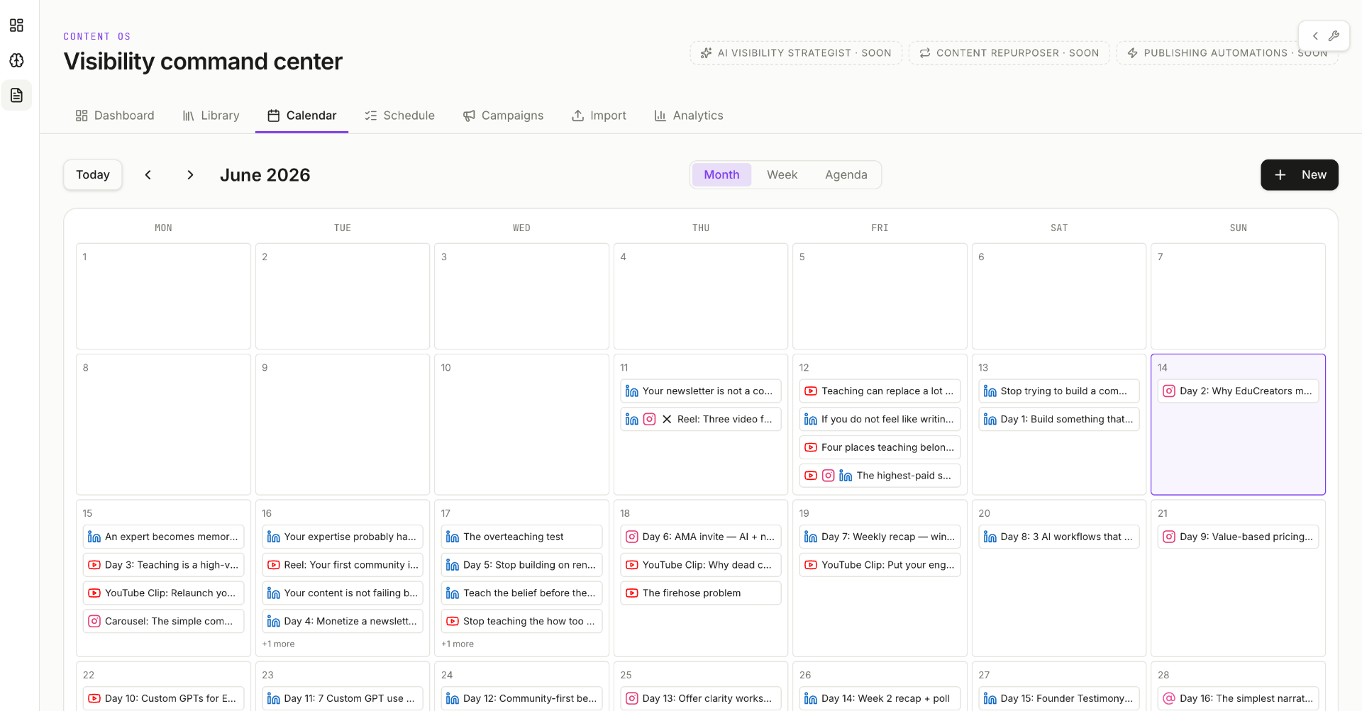The width and height of the screenshot is (1362, 711).
Task: Expand +1 more on June 17
Action: pos(458,644)
